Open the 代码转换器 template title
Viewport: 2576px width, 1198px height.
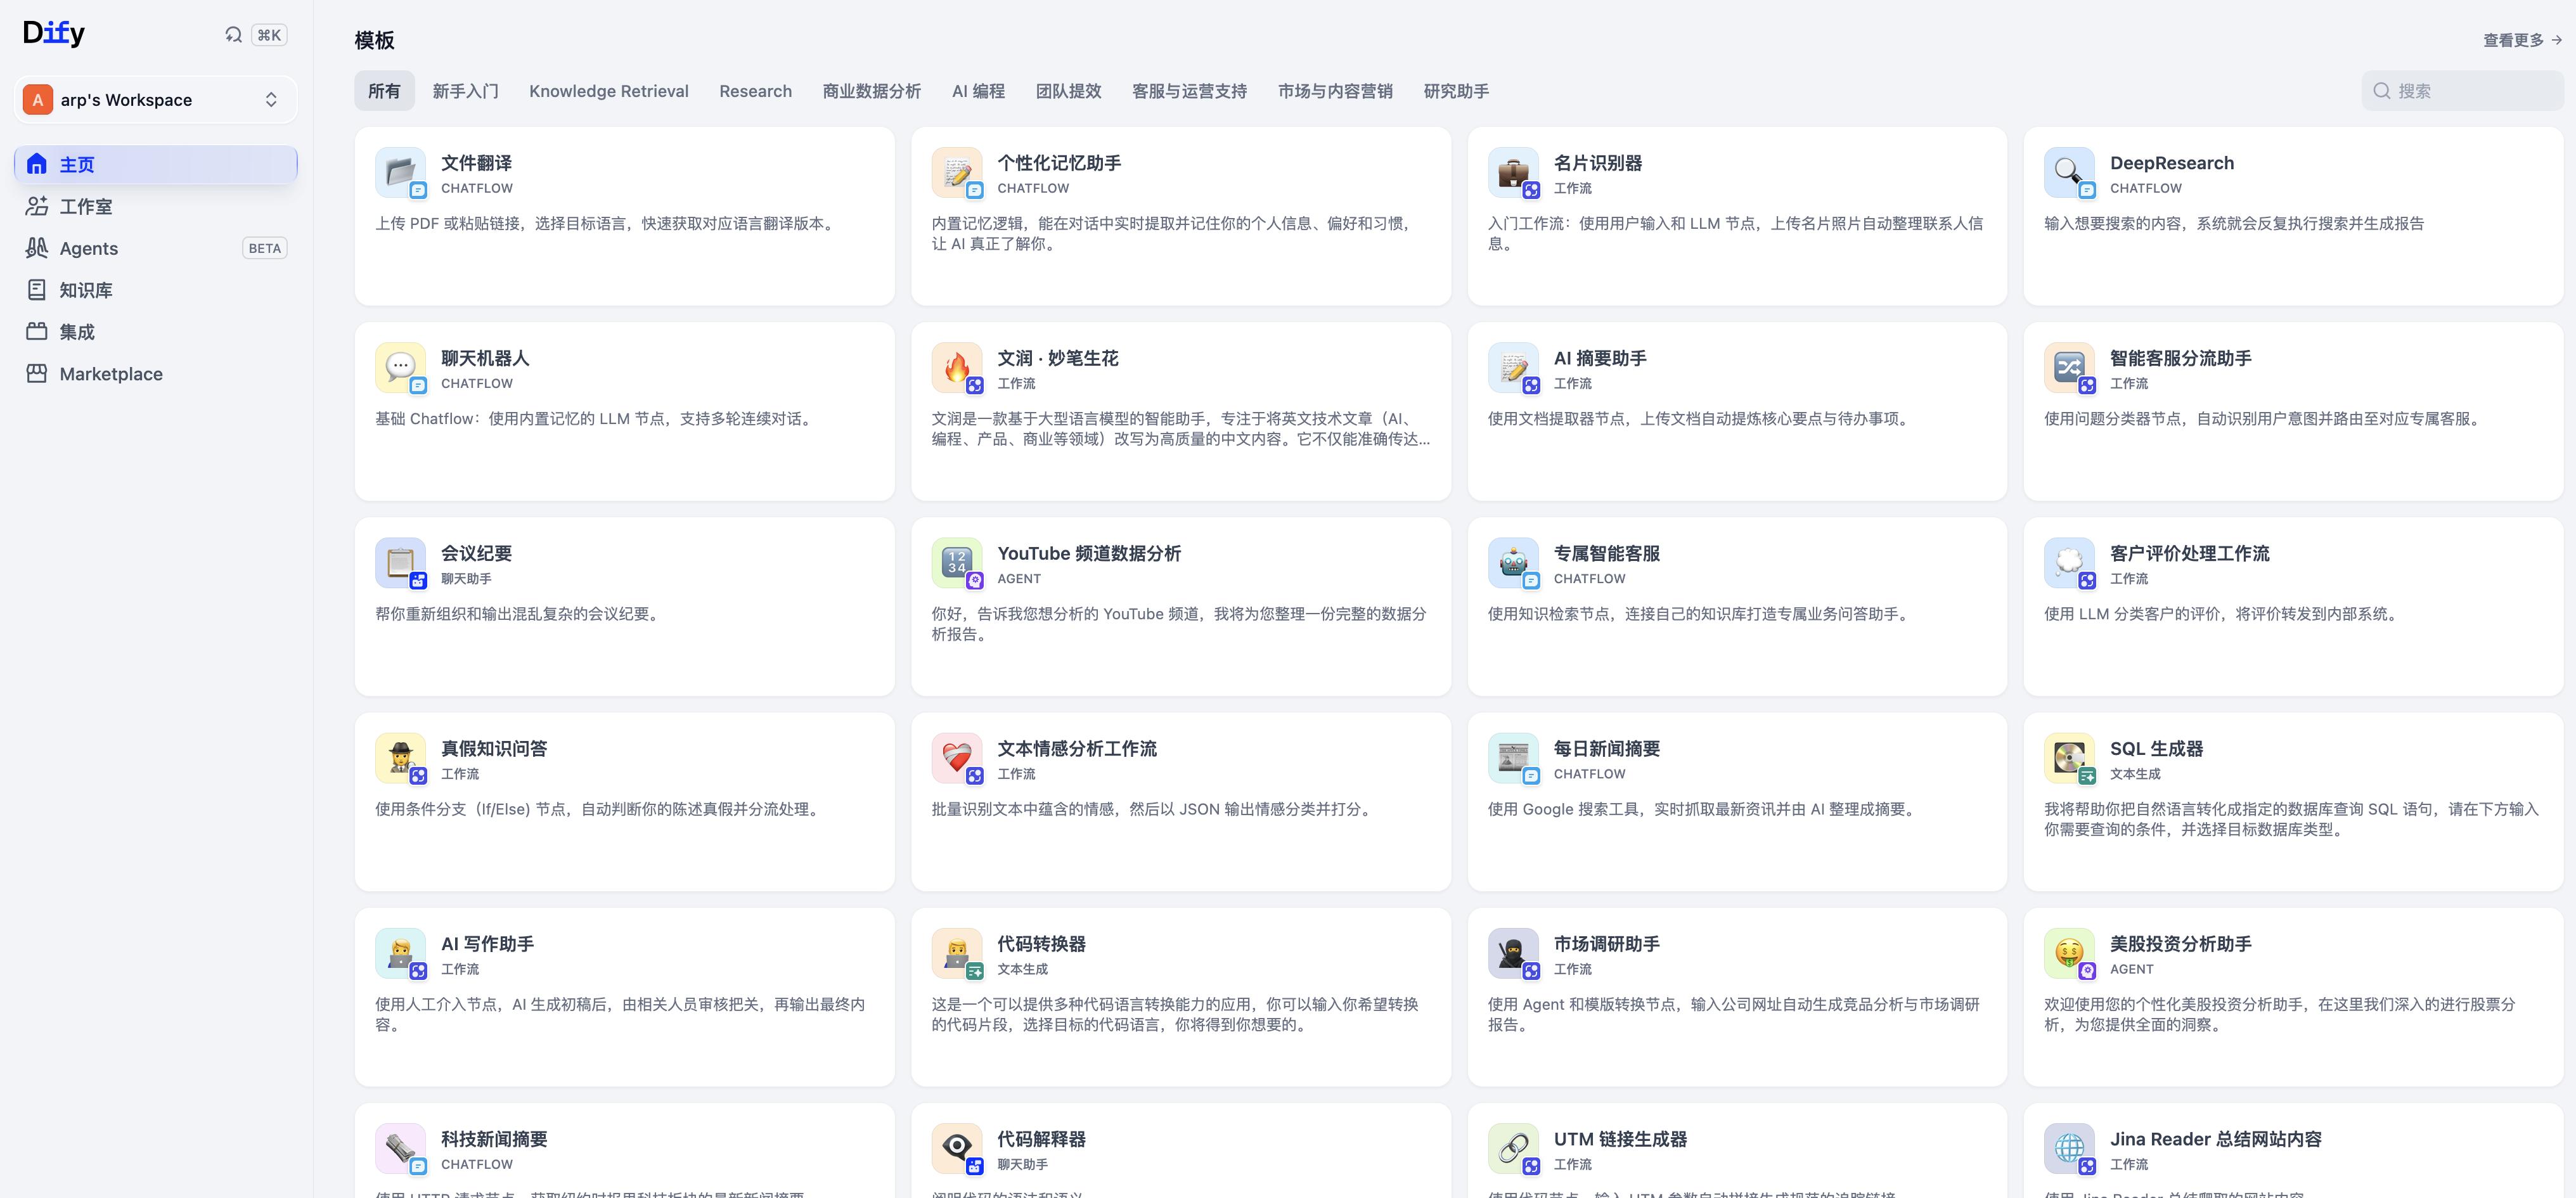[1041, 943]
